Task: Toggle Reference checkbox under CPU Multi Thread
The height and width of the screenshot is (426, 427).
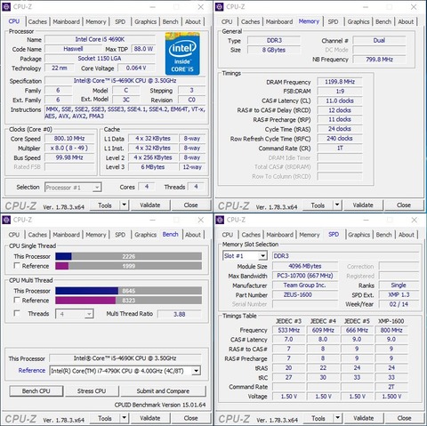Action: [17, 300]
